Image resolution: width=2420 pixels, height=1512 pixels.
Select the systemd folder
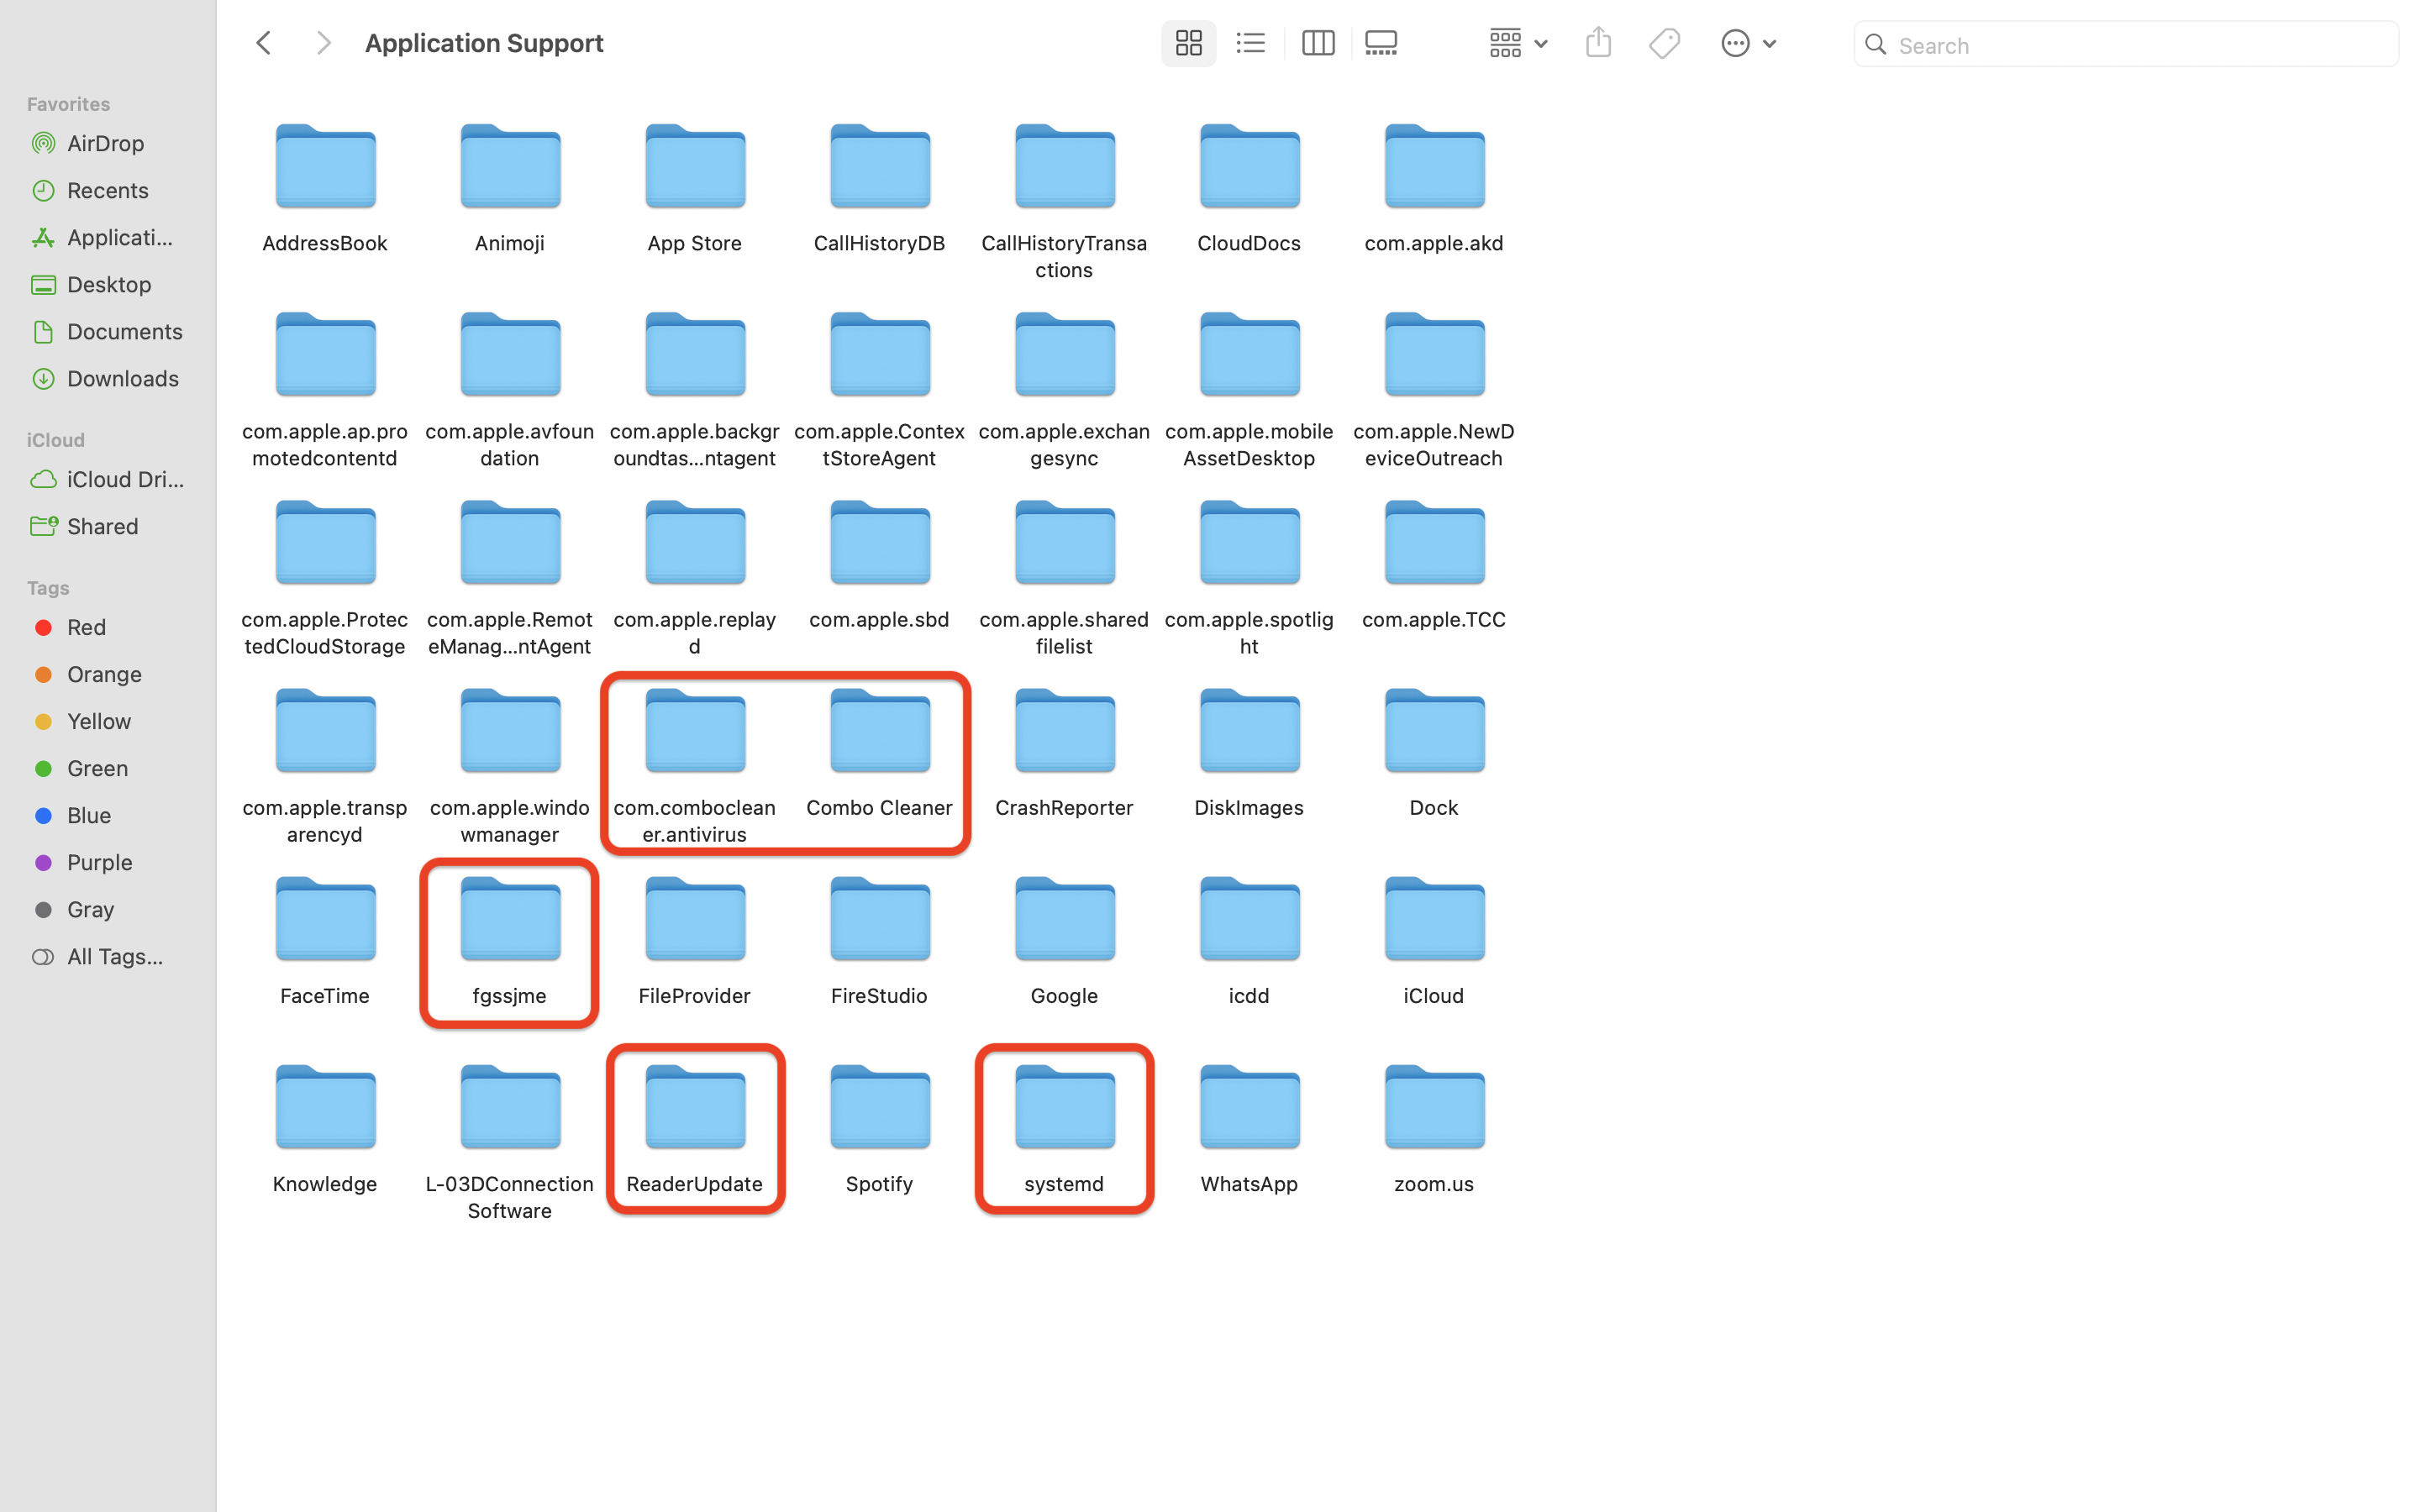point(1064,1111)
